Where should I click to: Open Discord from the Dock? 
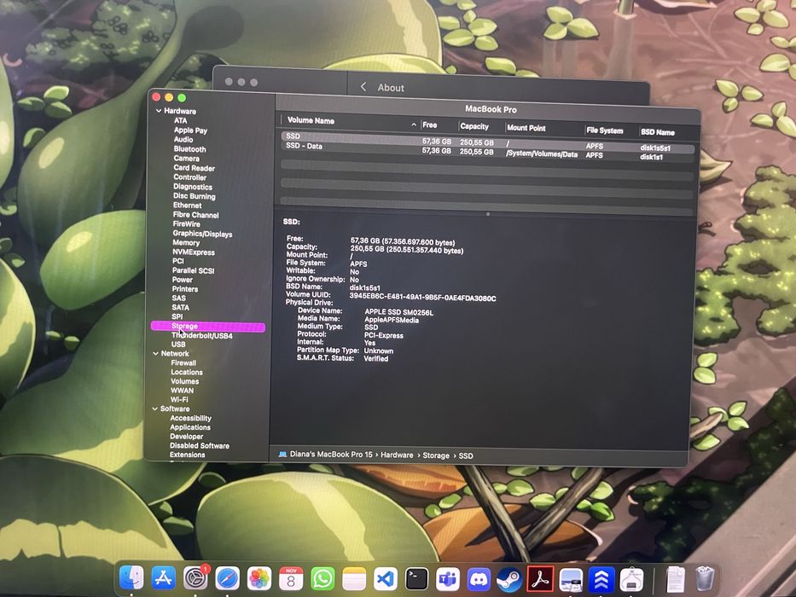click(x=479, y=579)
